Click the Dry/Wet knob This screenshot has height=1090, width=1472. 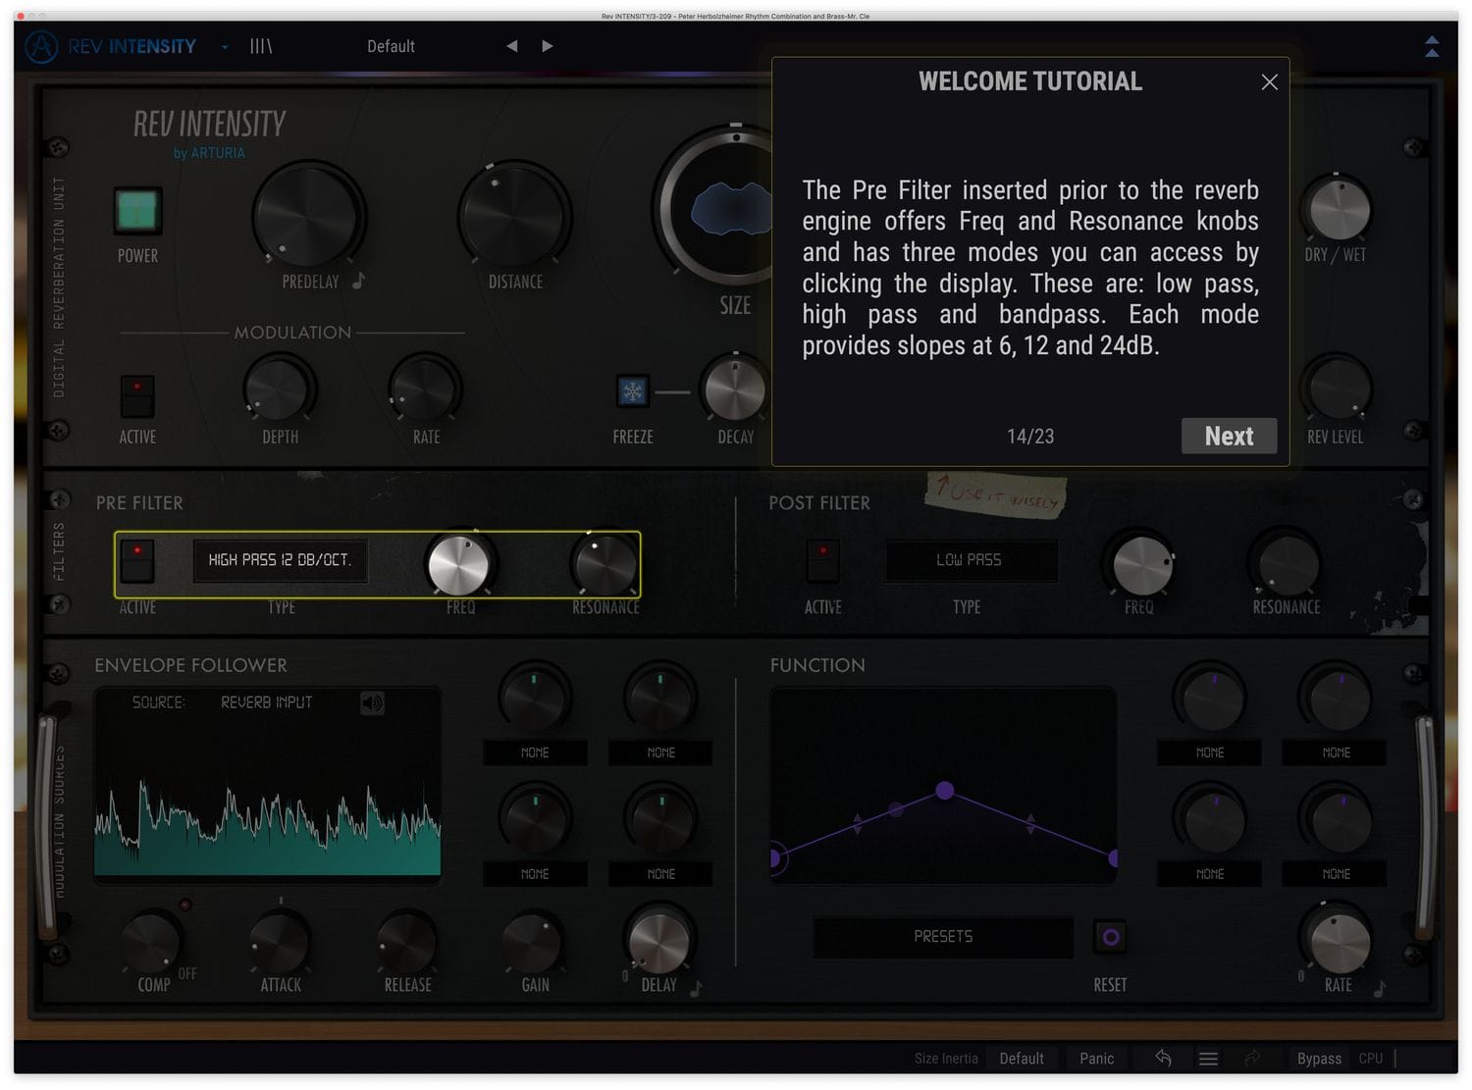coord(1339,209)
